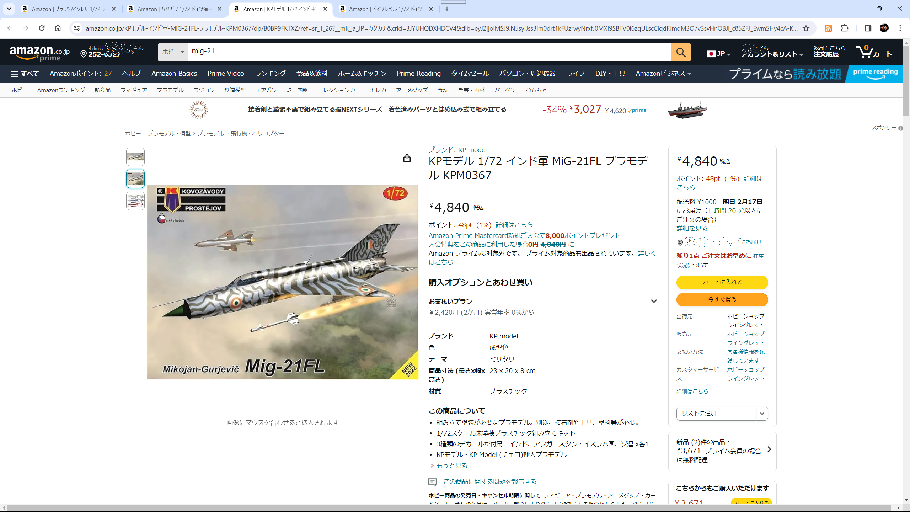Toggle the browser side panel icon
910x512 pixels.
[868, 28]
